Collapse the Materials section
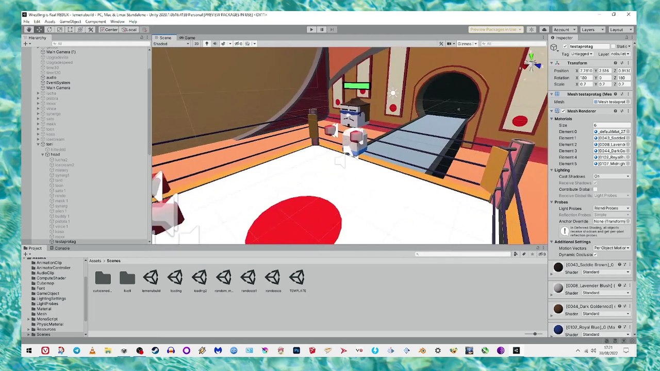This screenshot has width=660, height=371. 551,119
